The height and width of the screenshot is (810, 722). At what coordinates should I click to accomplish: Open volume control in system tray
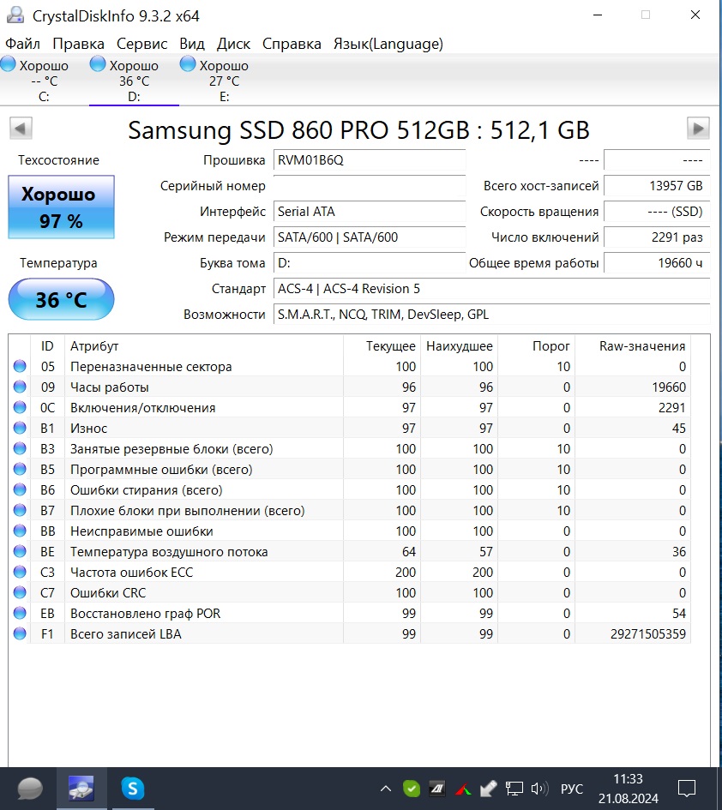click(x=539, y=789)
